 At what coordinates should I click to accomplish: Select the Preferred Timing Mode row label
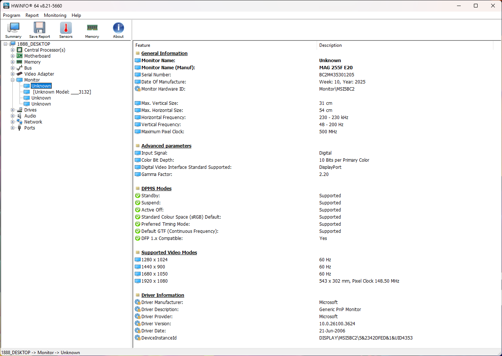pos(165,224)
